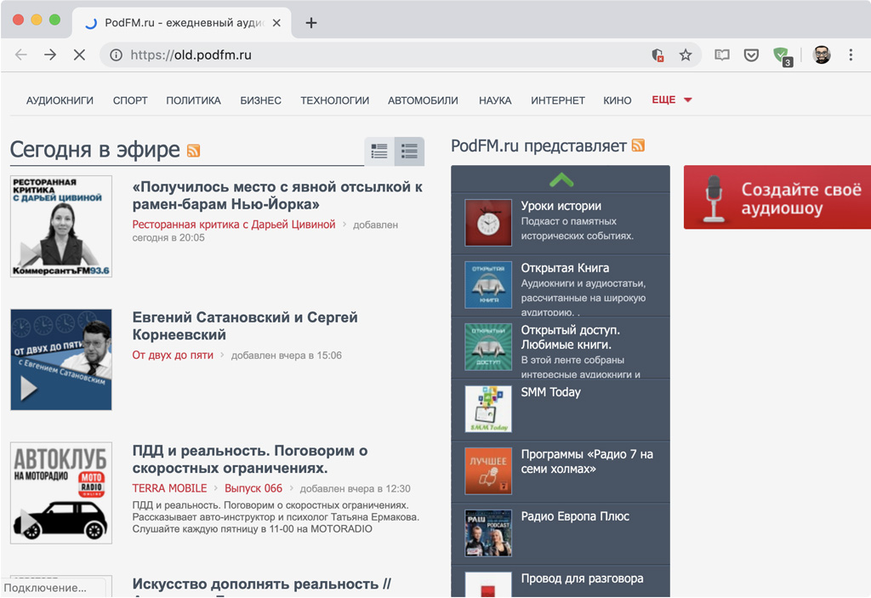Viewport: 871px width, 598px height.
Task: Open the blocked content shield in address bar
Action: pos(658,55)
